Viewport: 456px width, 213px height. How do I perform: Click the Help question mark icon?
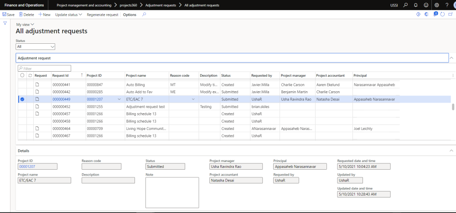click(446, 5)
